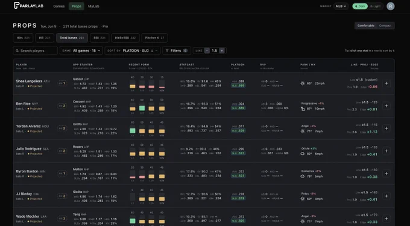Sort by the Statcast column header

point(187,64)
